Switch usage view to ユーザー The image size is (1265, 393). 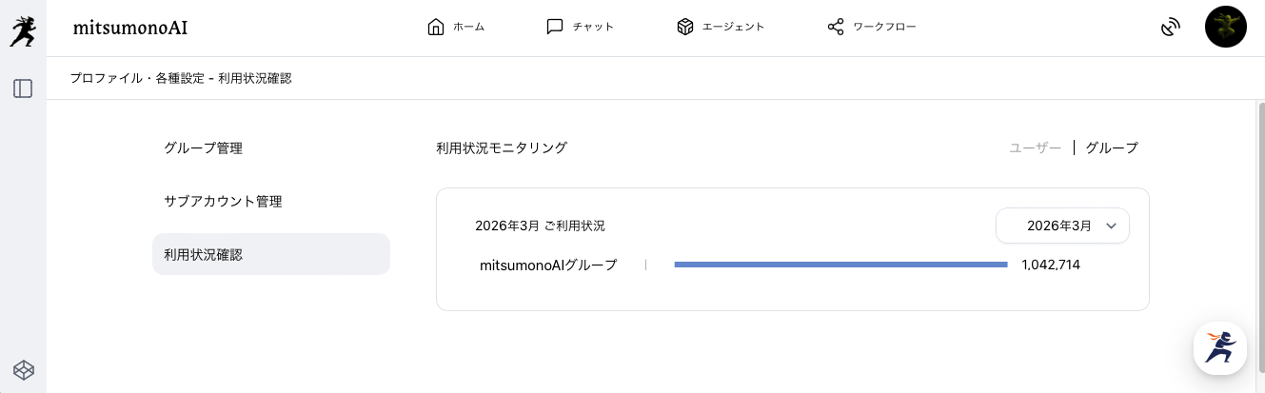(1035, 147)
